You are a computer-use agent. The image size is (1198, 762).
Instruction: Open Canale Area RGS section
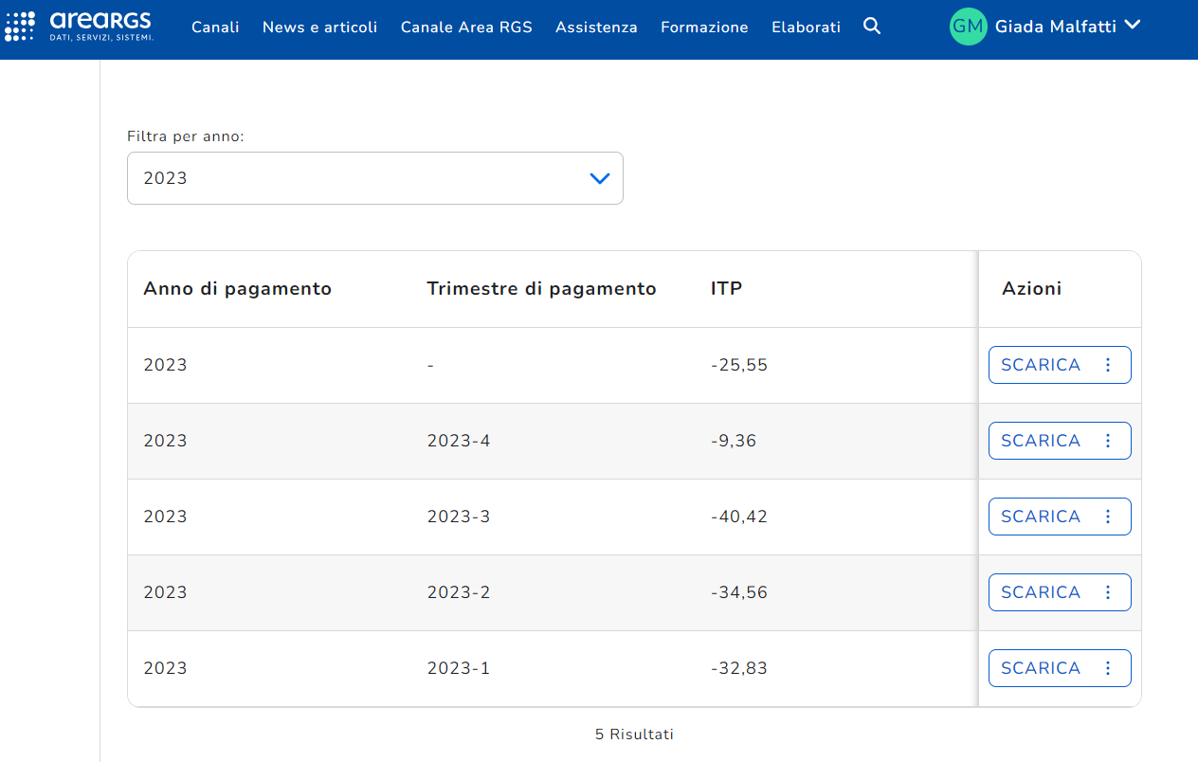(466, 27)
